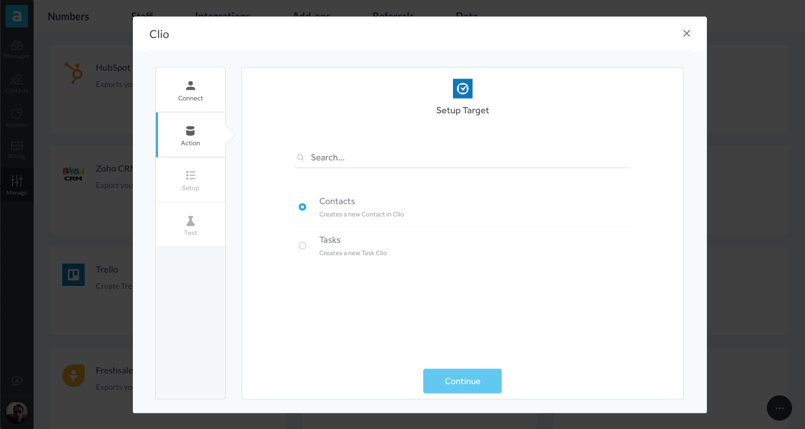
Task: Click the compass icon in sidebar
Action: point(17,381)
